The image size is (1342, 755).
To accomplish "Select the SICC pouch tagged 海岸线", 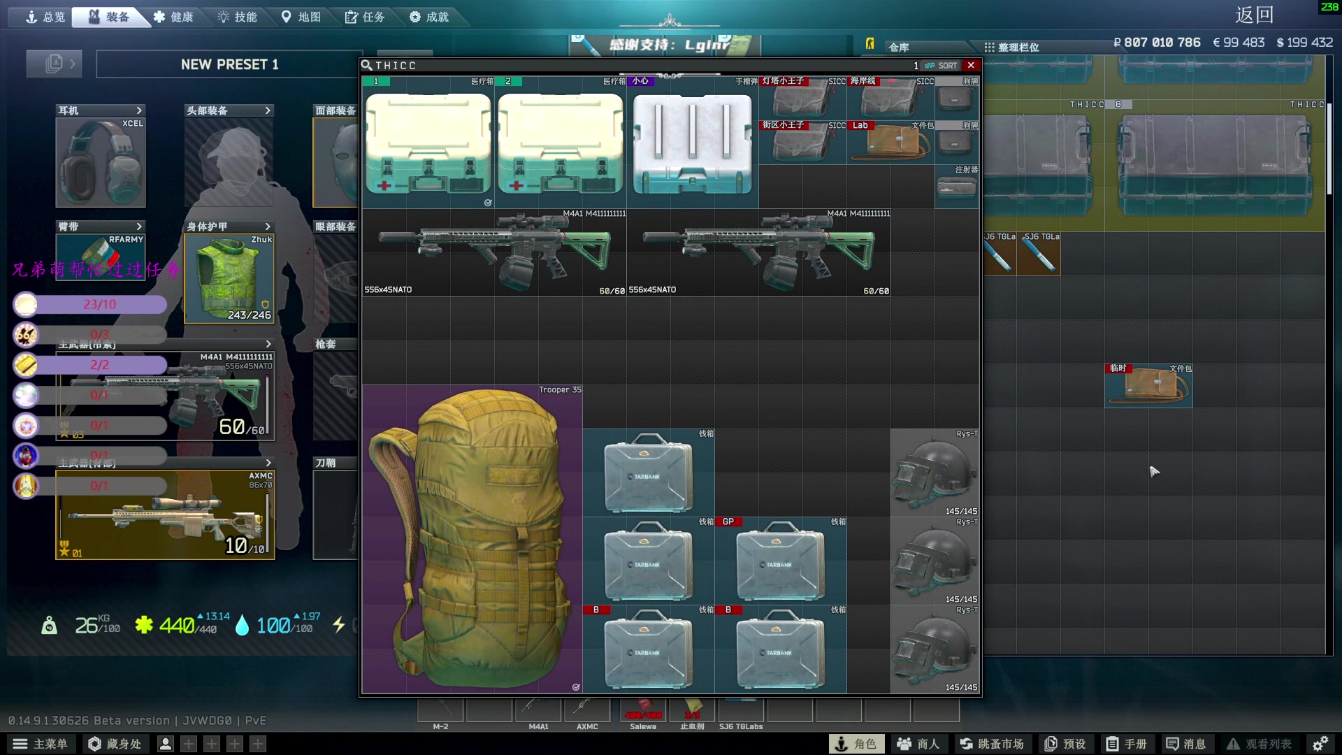I will point(890,99).
